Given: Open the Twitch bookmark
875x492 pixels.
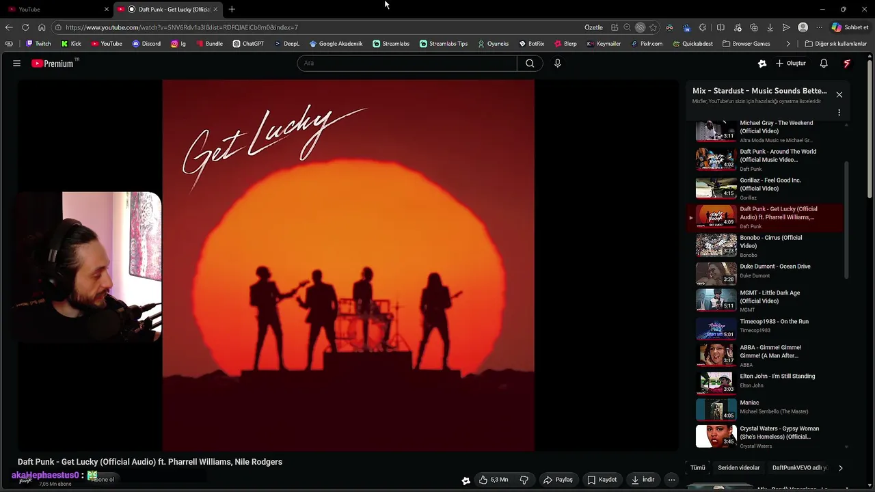Looking at the screenshot, I should coord(38,44).
